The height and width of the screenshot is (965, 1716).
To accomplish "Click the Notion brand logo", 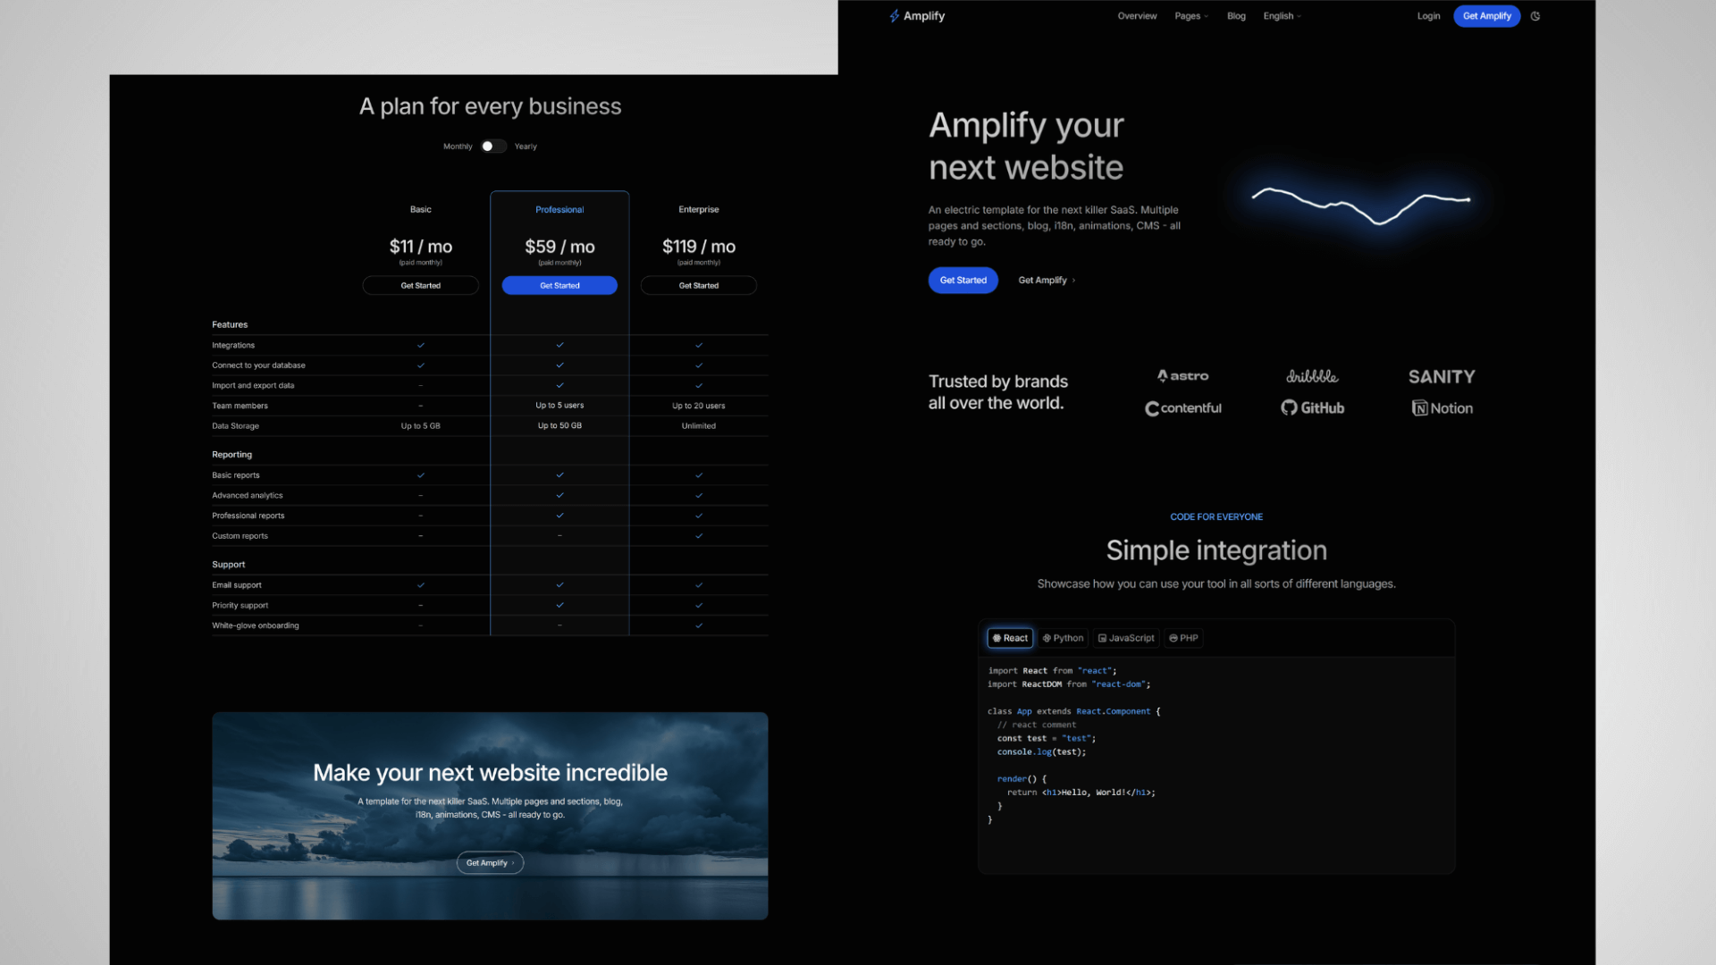I will click(1442, 408).
